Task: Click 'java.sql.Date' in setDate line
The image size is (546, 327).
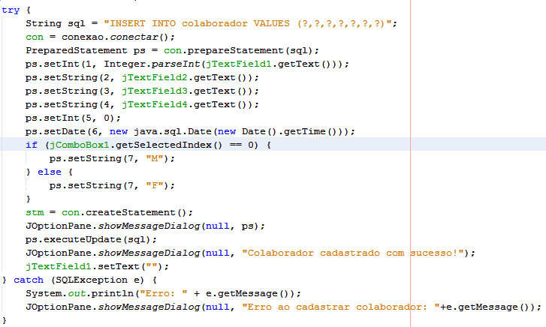Action: tap(173, 131)
